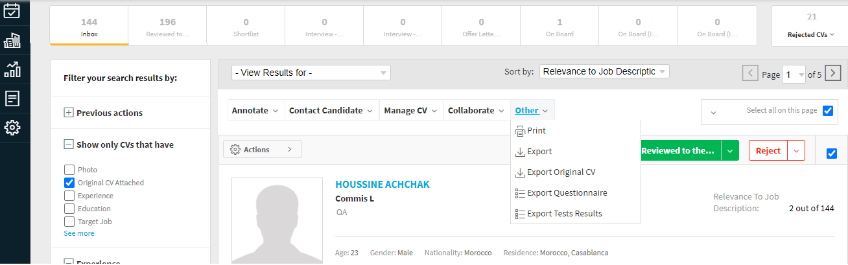Viewport: 848px width, 265px height.
Task: Expand the Previous actions filter section
Action: pyautogui.click(x=69, y=113)
